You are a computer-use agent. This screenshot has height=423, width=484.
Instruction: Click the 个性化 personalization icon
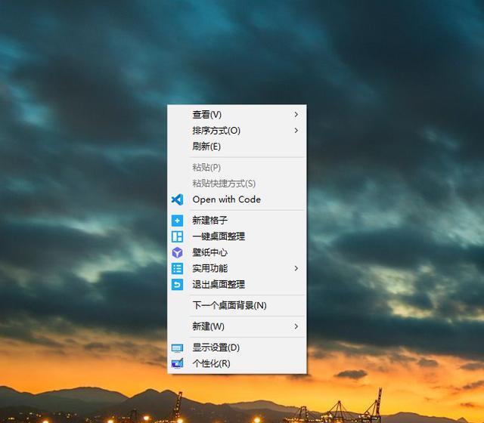point(177,363)
